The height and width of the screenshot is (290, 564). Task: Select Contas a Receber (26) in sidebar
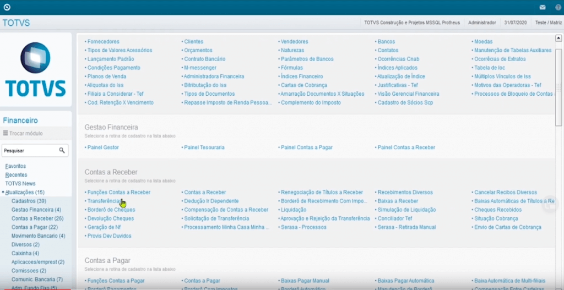(x=37, y=218)
